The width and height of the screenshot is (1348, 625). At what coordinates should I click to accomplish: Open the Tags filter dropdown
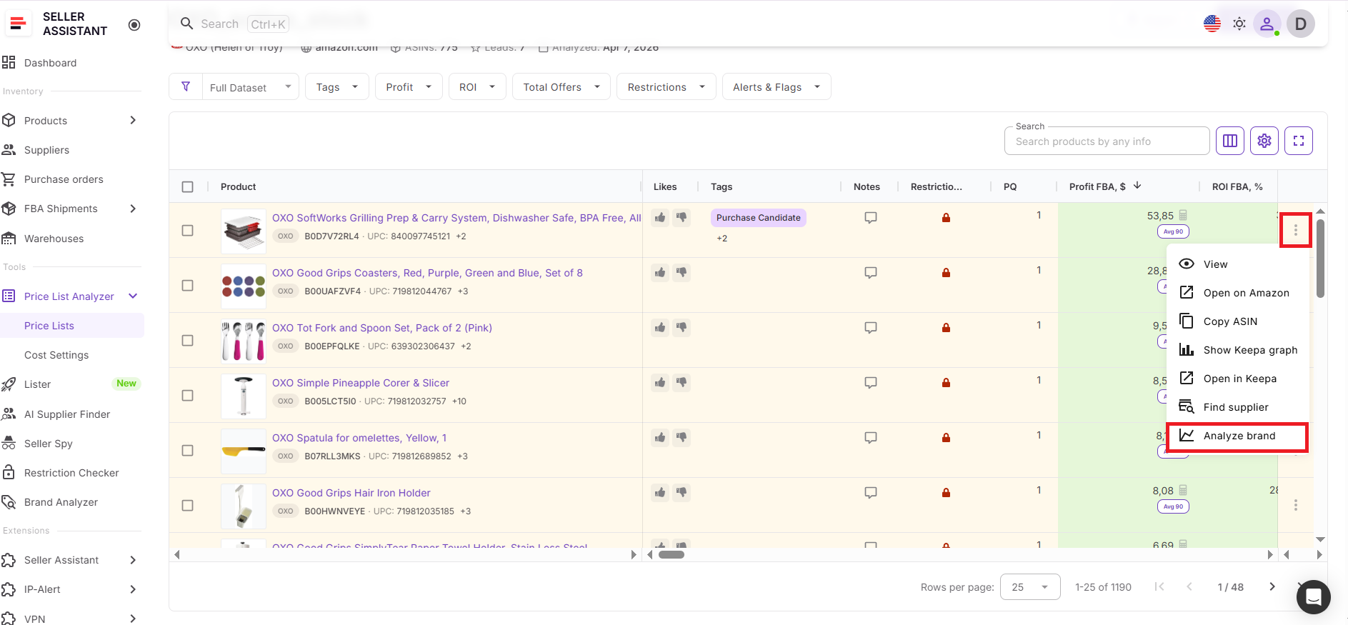click(337, 87)
